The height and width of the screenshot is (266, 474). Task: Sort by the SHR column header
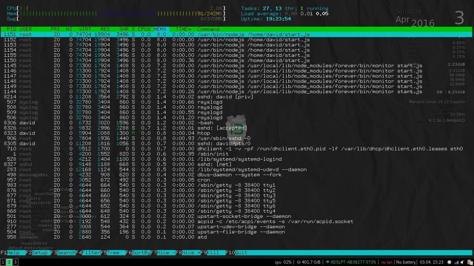124,29
